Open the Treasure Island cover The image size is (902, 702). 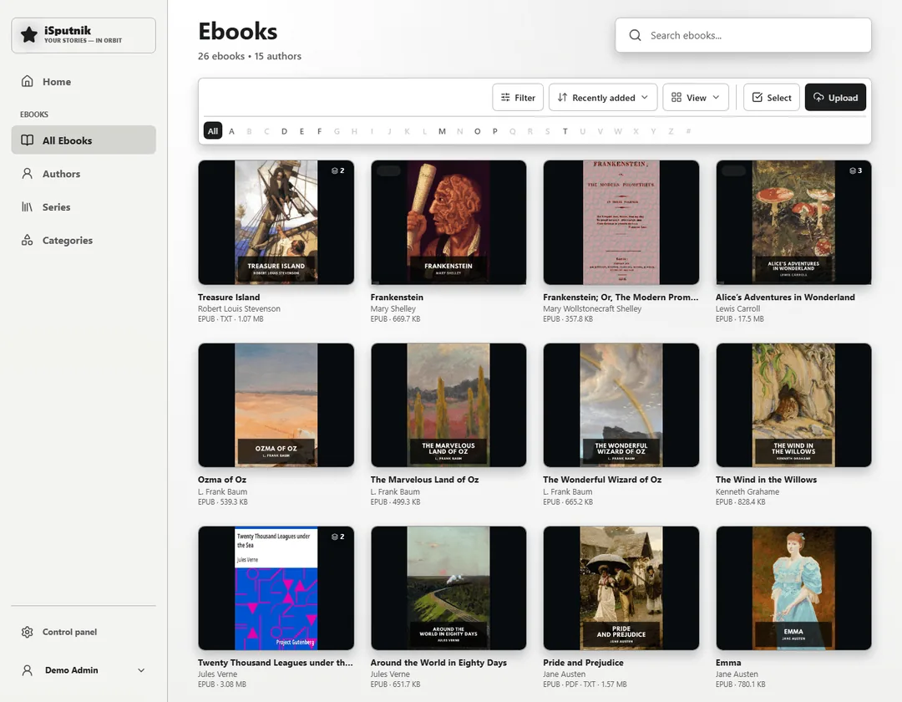tap(276, 222)
